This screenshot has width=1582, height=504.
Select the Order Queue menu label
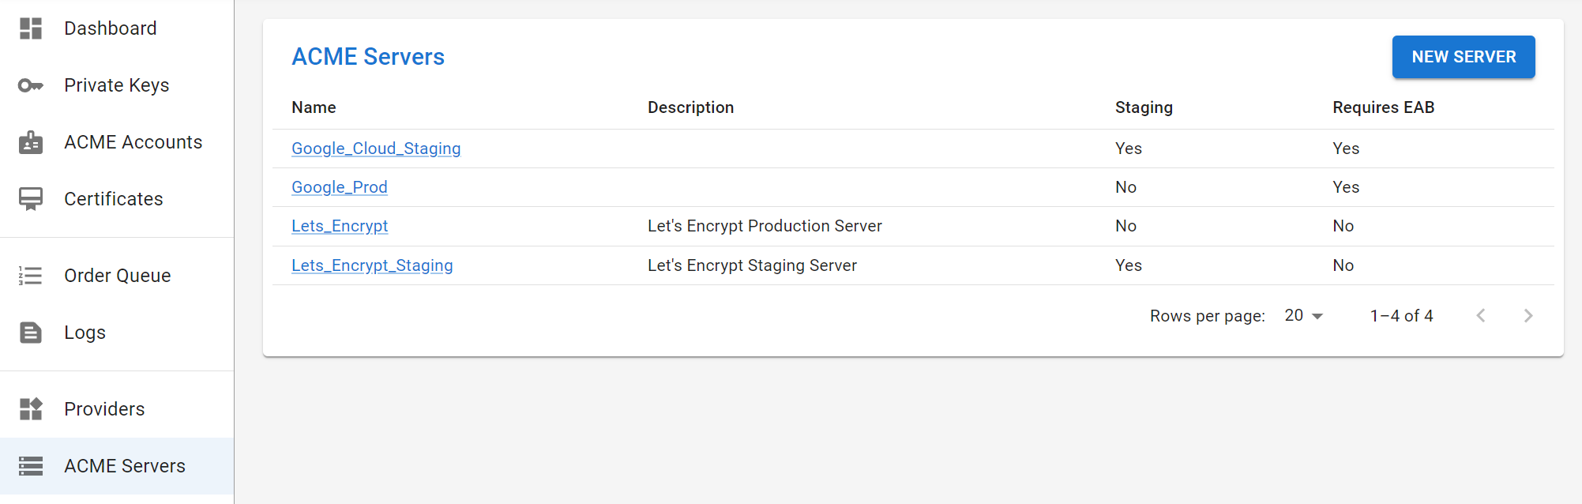(x=117, y=276)
